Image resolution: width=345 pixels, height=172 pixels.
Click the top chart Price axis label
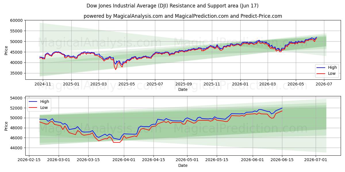tap(6, 50)
